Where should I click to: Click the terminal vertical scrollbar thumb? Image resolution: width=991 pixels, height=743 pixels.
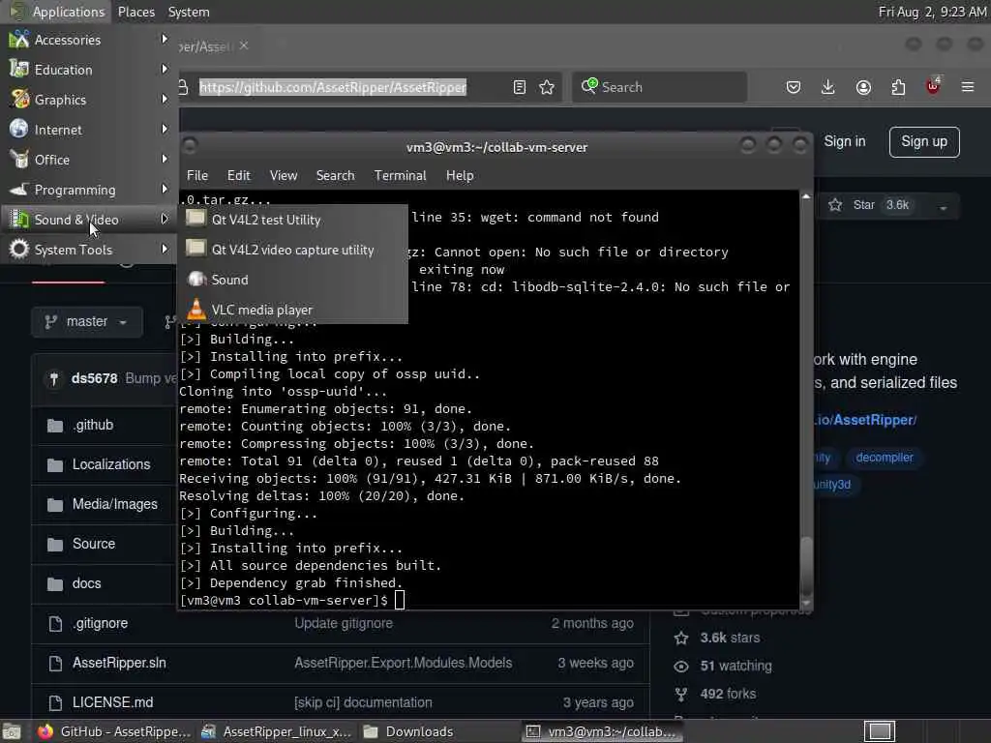(x=806, y=565)
